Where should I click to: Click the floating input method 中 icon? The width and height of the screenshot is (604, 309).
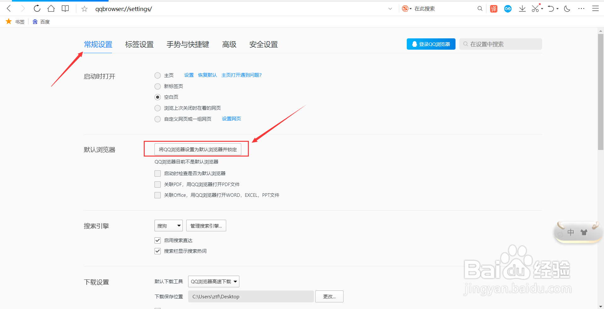tap(571, 232)
